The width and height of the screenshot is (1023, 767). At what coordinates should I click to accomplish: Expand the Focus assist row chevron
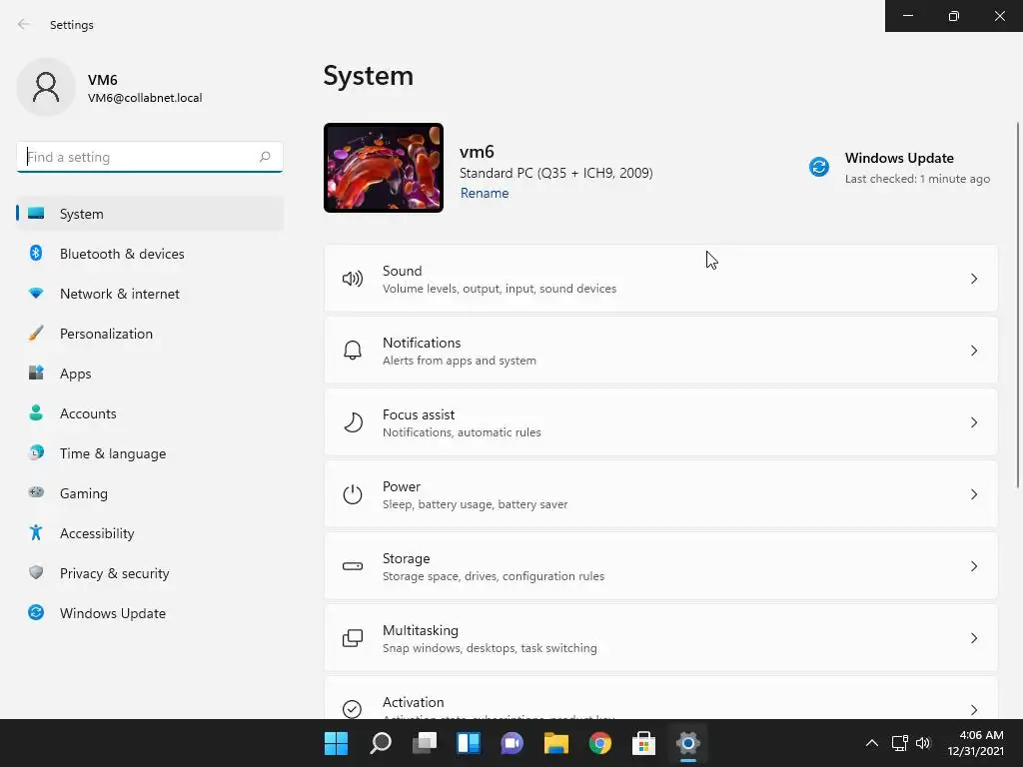(973, 422)
